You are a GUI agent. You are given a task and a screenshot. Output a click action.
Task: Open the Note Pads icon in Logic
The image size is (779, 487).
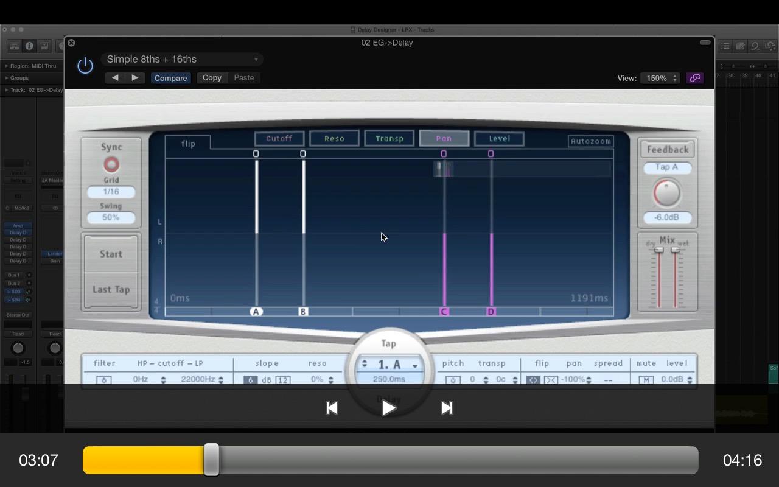pos(740,46)
